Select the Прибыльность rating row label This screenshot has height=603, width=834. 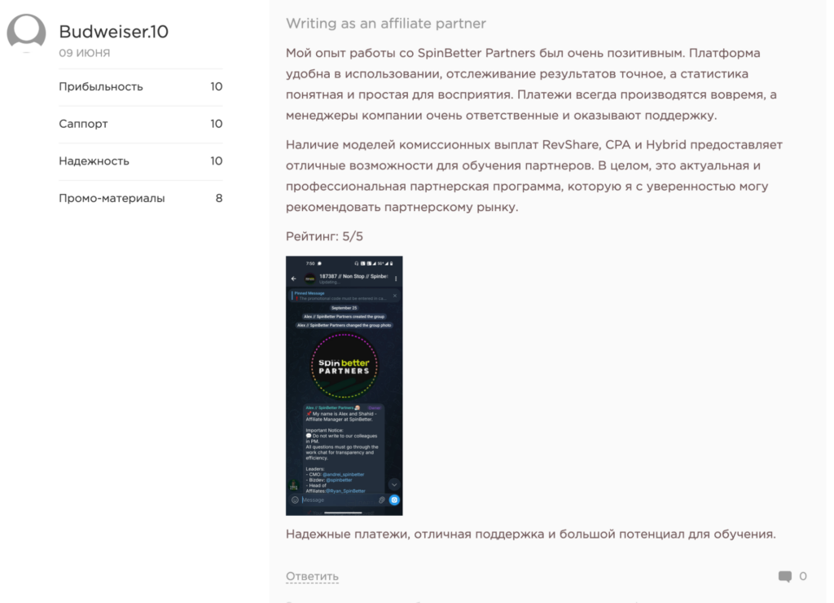click(x=100, y=86)
